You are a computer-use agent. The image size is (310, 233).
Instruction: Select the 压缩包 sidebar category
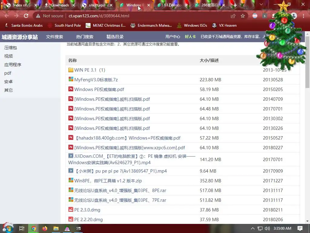[x=11, y=48]
